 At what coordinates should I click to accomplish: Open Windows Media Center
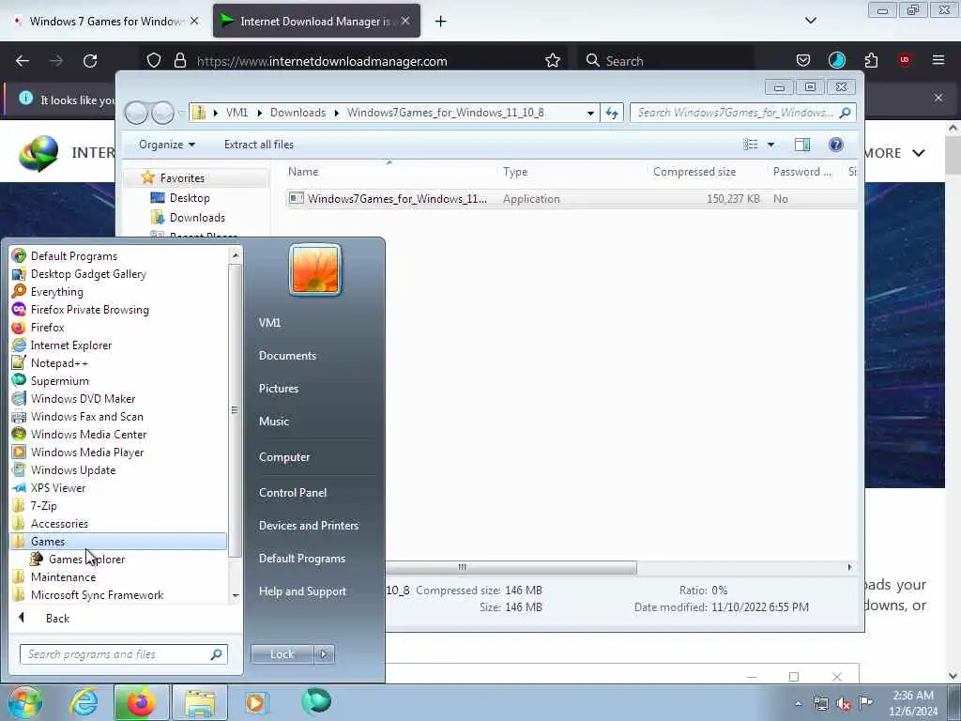coord(89,434)
